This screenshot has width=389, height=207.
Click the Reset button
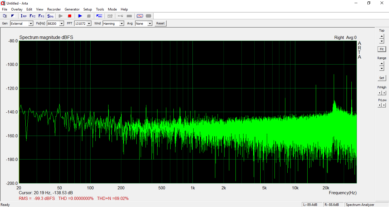click(x=160, y=23)
